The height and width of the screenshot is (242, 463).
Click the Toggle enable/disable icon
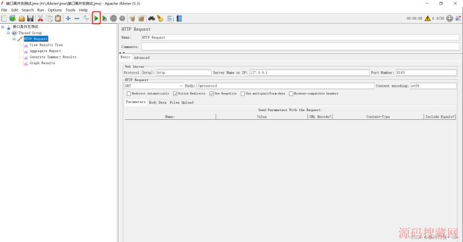point(86,19)
